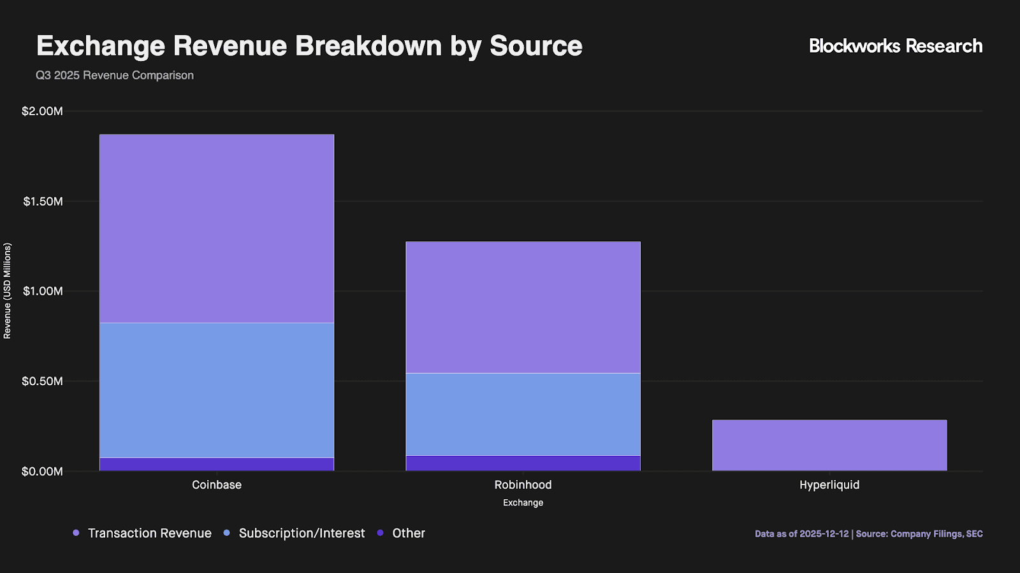The width and height of the screenshot is (1020, 573).
Task: Click the Company Filings, SEC source note
Action: click(x=919, y=534)
